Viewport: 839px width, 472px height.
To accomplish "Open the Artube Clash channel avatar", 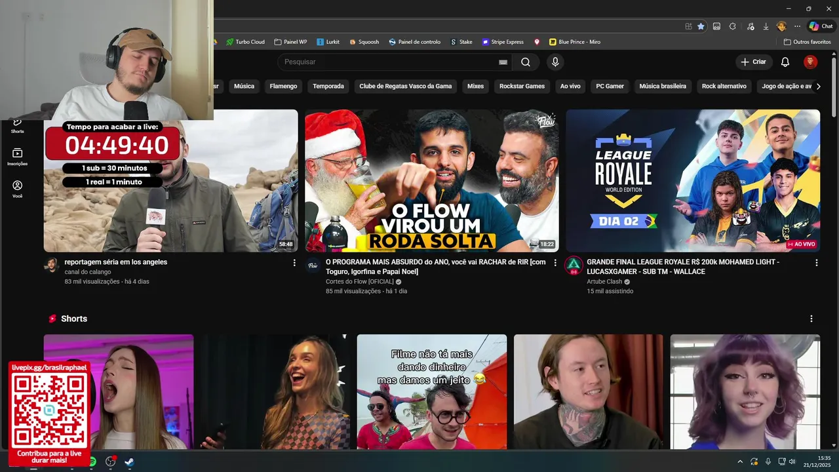I will click(x=574, y=265).
